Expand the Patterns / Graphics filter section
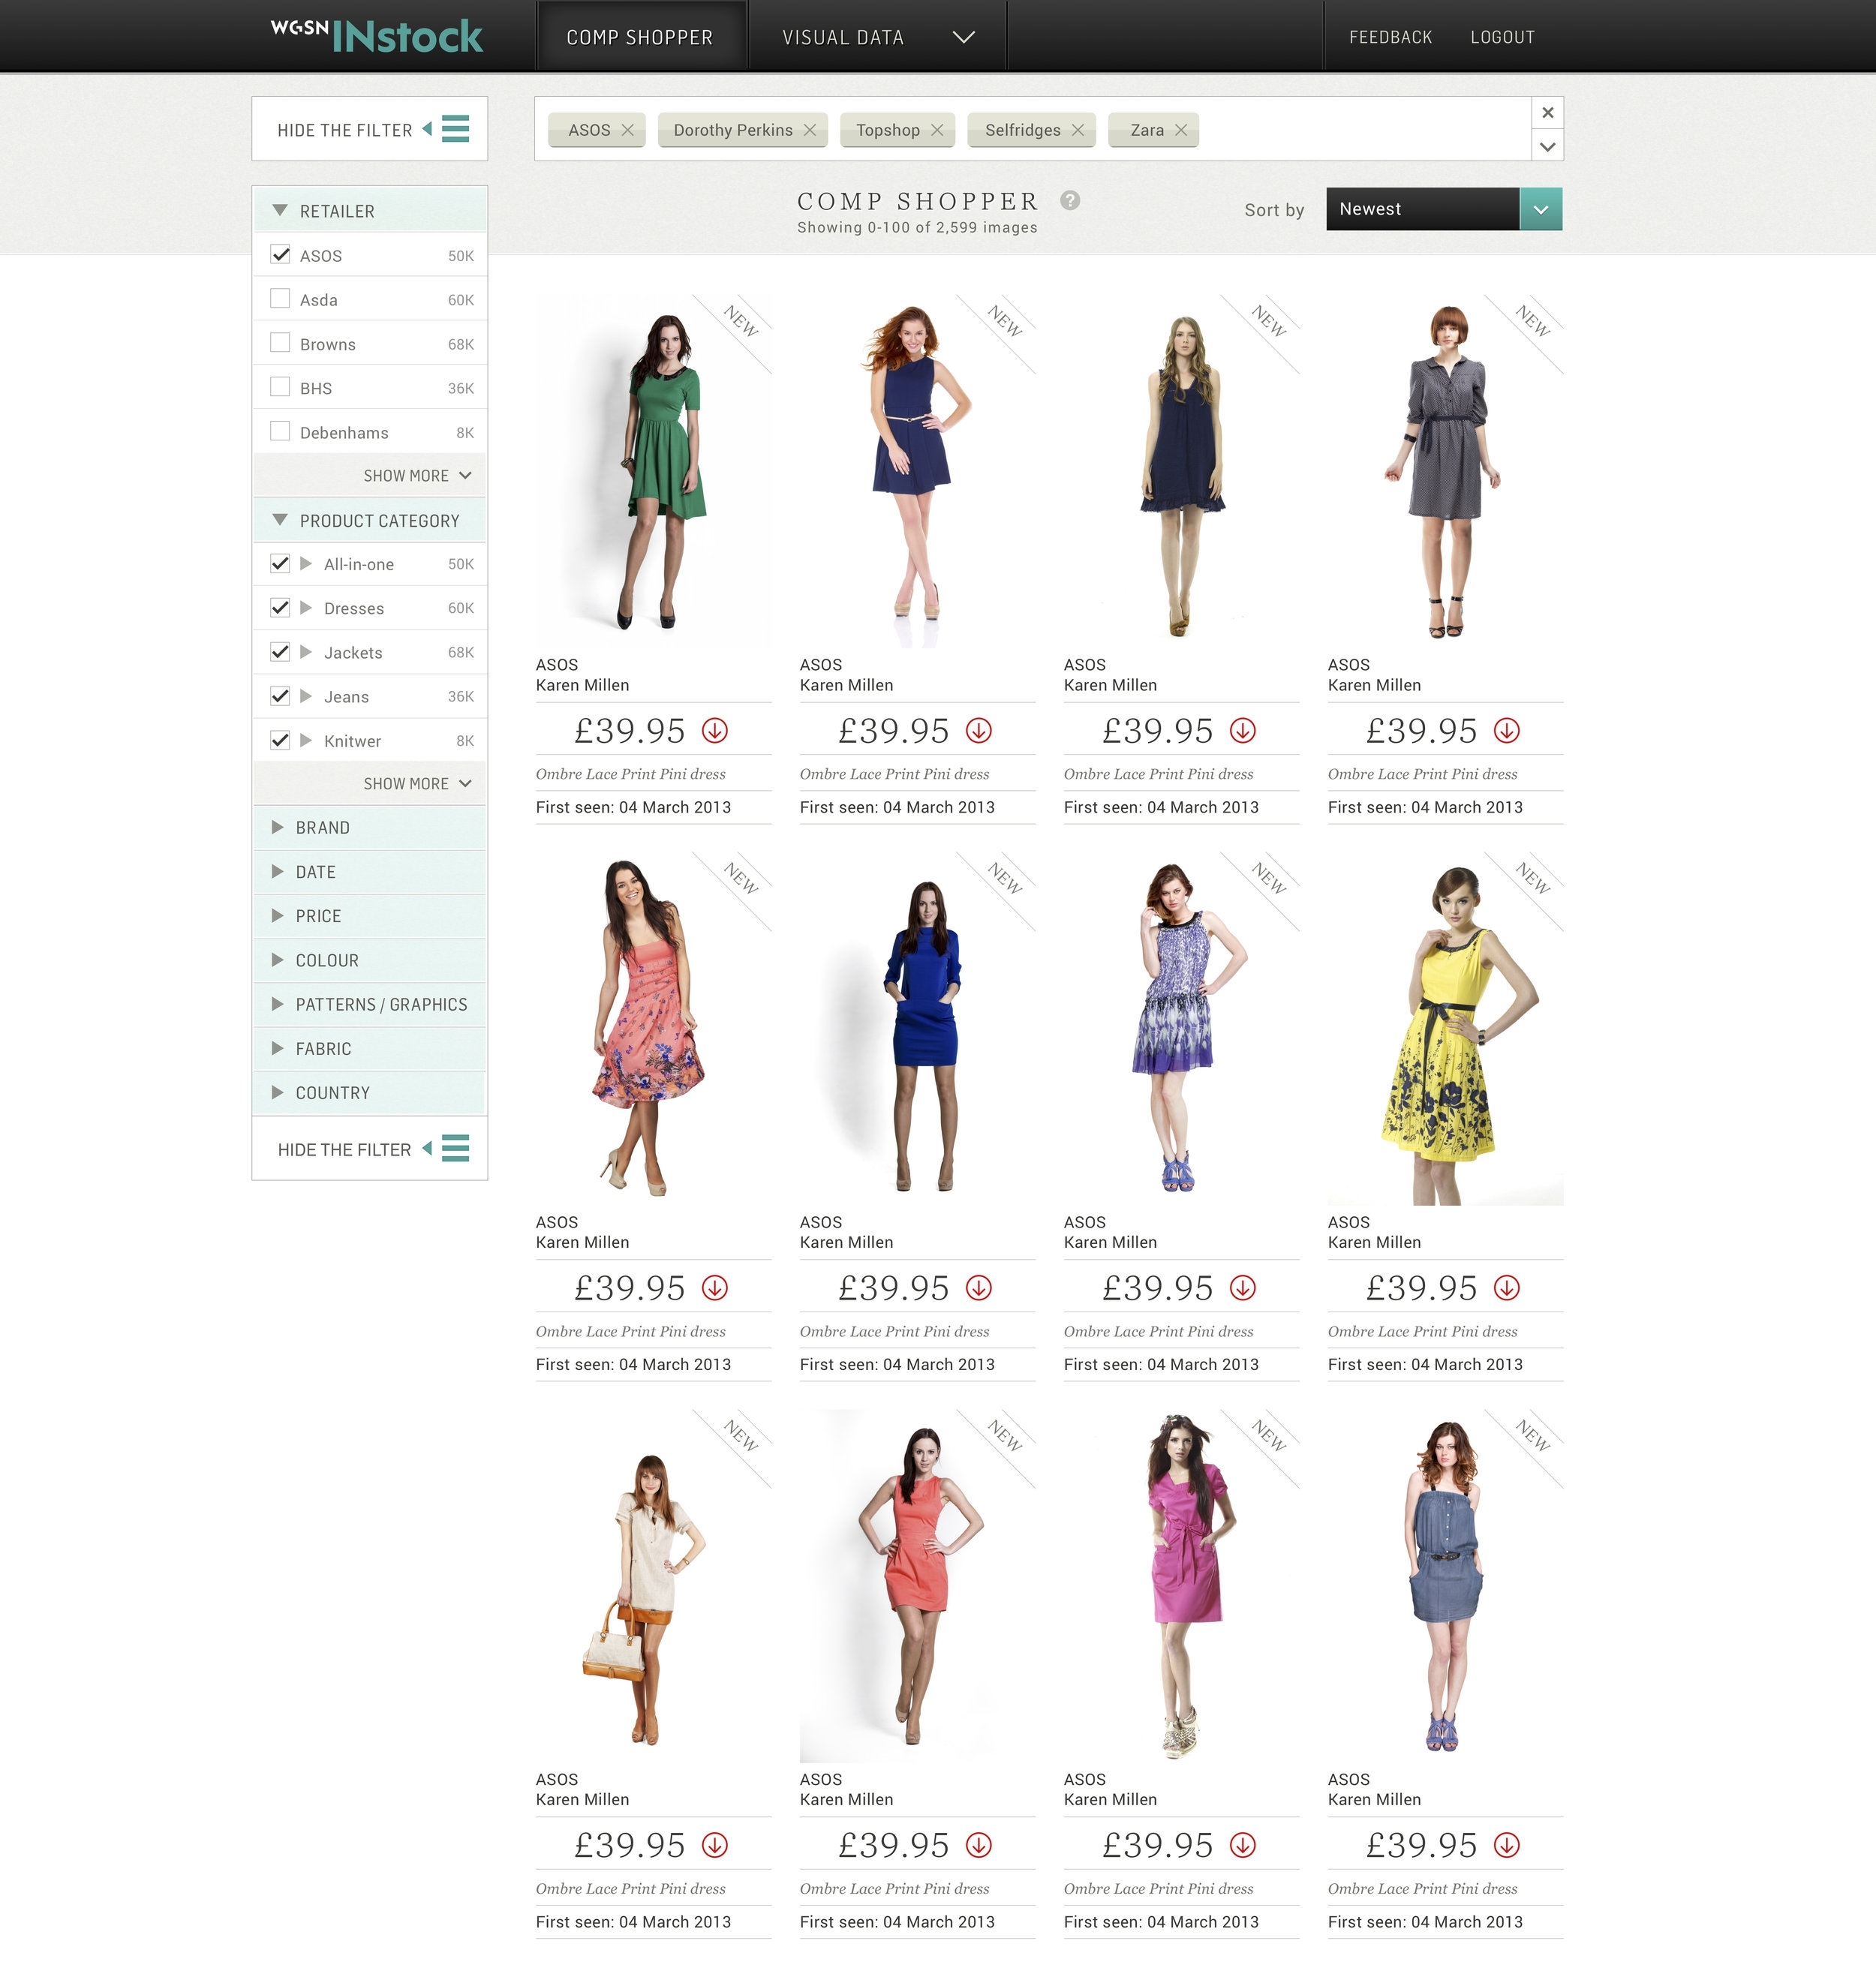This screenshot has width=1876, height=1980. (x=370, y=1004)
